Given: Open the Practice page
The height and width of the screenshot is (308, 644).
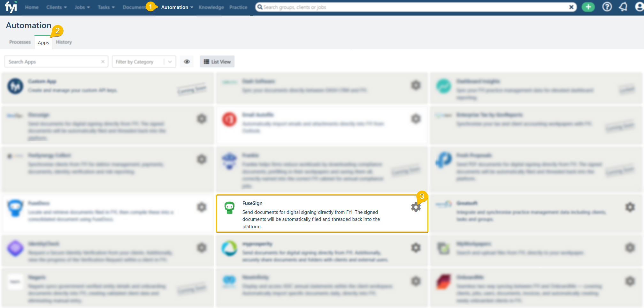Looking at the screenshot, I should coord(238,7).
